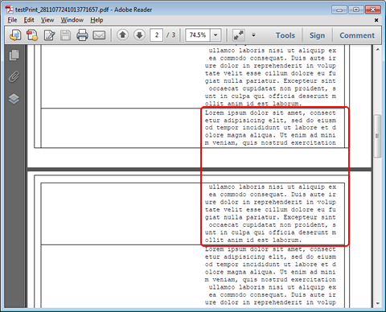Click the total page count '/ 3' text
386x312 pixels.
tap(171, 35)
